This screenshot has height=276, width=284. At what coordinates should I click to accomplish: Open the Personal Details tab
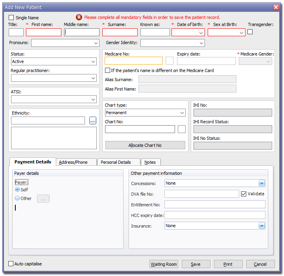118,162
